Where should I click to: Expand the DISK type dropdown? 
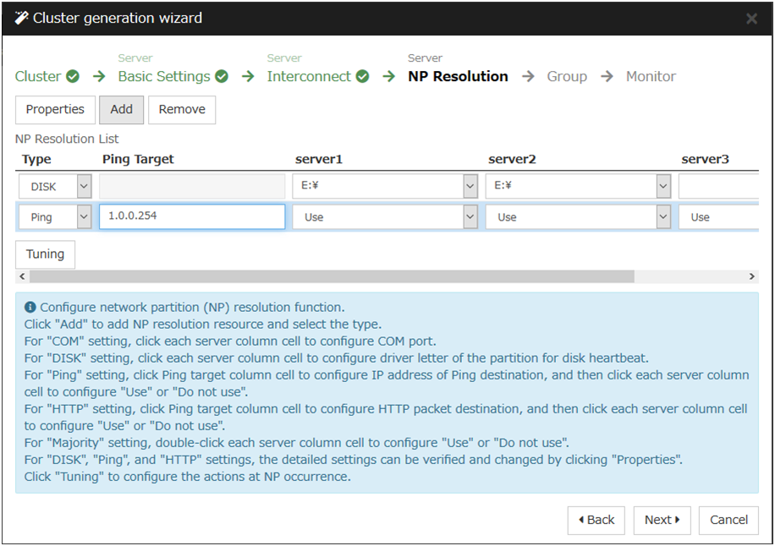[84, 187]
